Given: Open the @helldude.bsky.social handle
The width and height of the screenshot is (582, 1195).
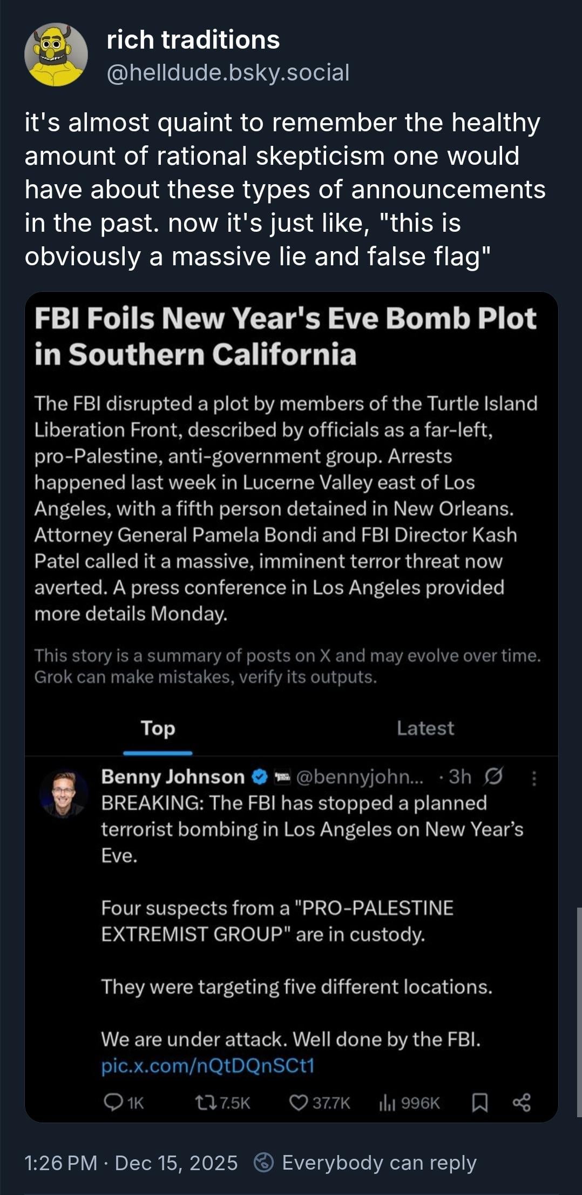Looking at the screenshot, I should point(228,72).
